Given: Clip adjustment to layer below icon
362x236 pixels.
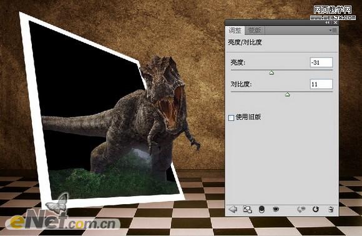Looking at the screenshot, I should coord(262,209).
